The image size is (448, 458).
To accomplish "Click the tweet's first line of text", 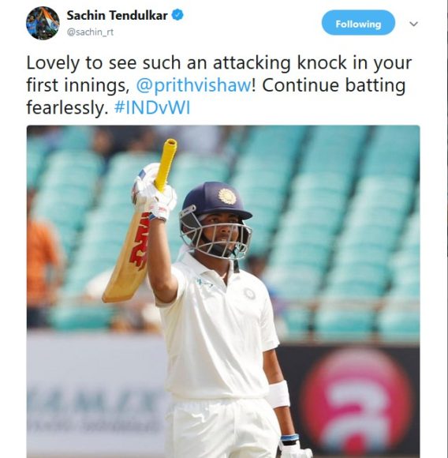I will coord(219,63).
